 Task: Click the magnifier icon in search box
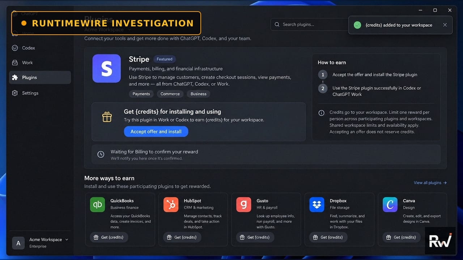pyautogui.click(x=277, y=24)
